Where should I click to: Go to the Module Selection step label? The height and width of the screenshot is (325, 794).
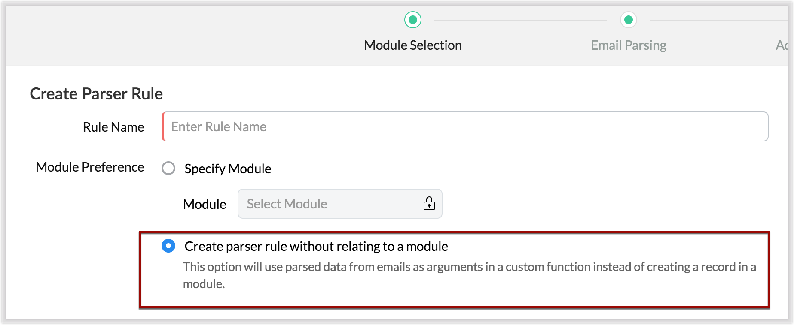coord(412,45)
